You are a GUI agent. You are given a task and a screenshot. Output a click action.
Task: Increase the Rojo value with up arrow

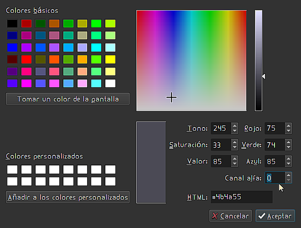click(x=288, y=126)
